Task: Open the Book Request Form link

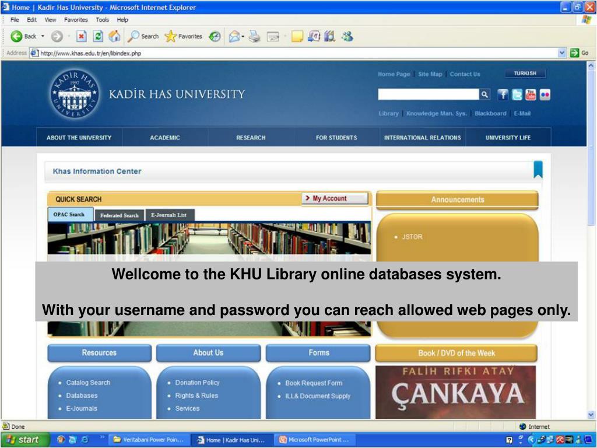Action: click(314, 383)
